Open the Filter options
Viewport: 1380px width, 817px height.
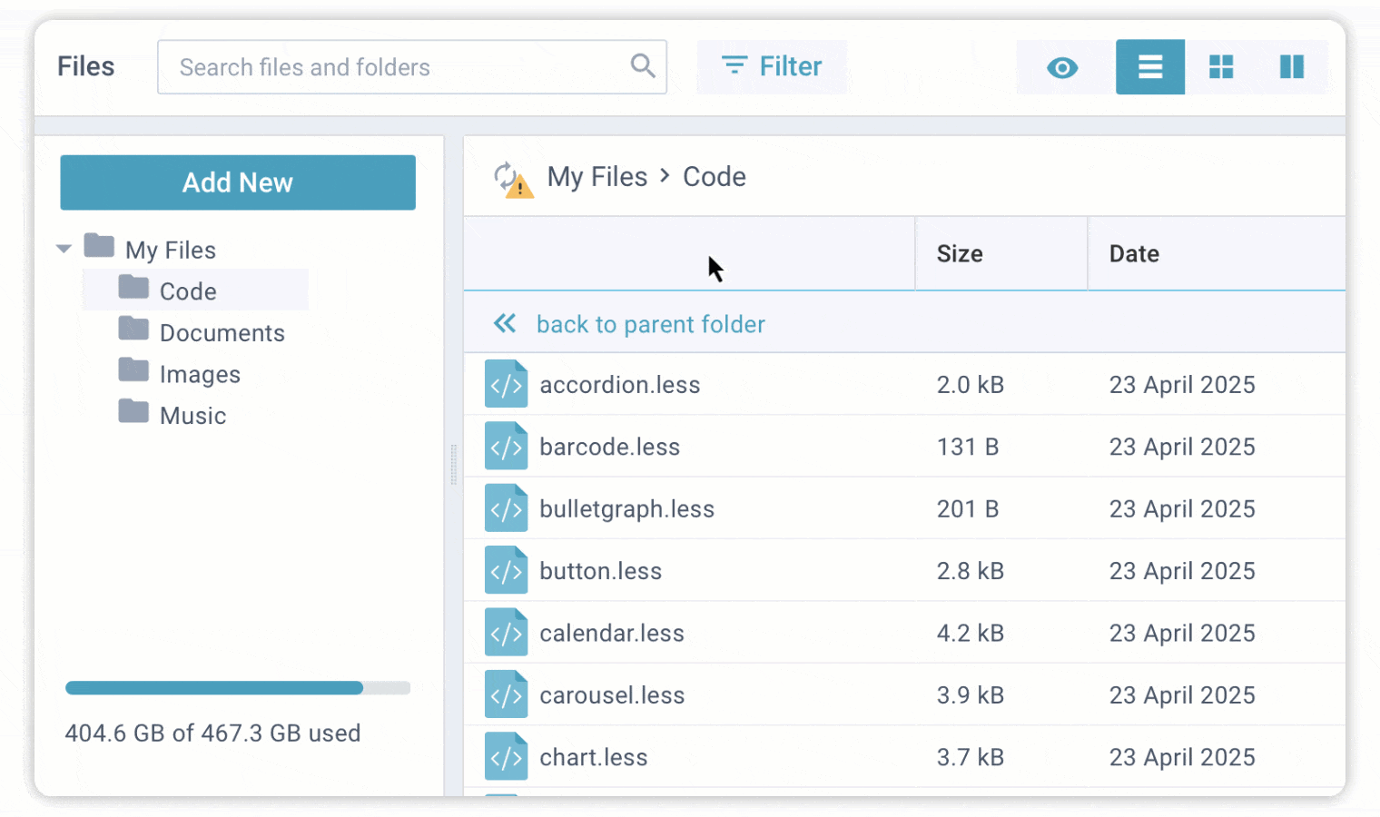pos(772,66)
